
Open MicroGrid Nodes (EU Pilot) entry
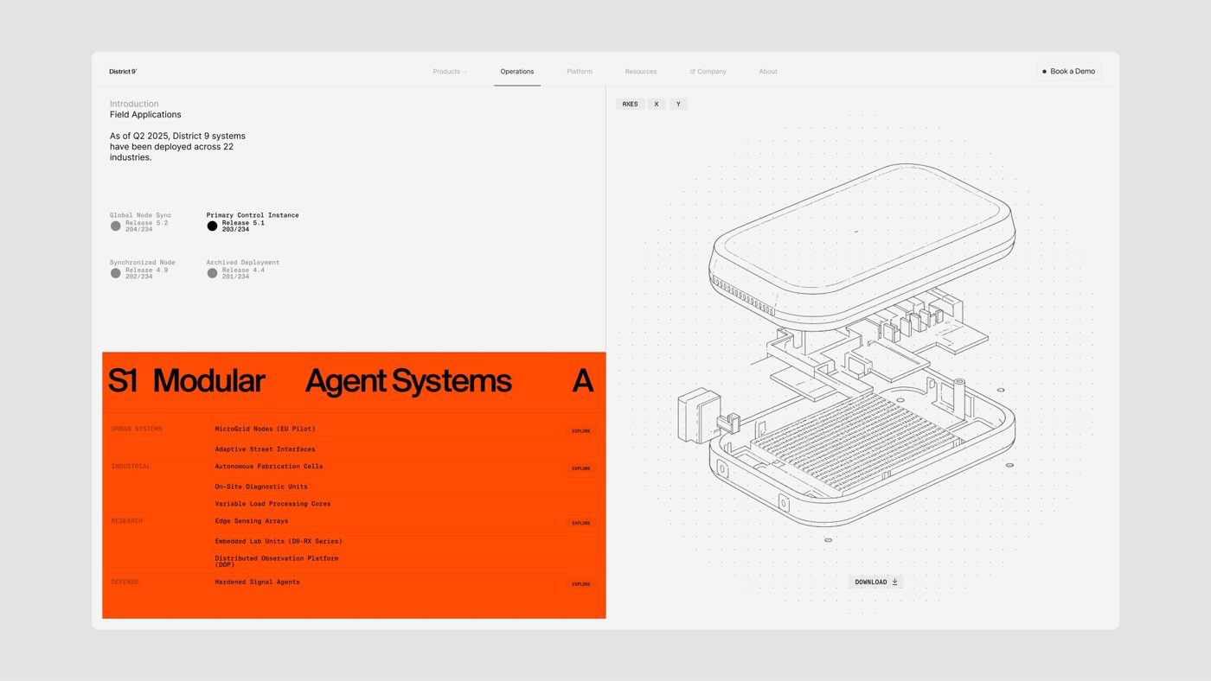[265, 429]
